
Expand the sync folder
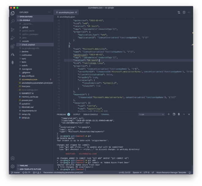(35, 59)
